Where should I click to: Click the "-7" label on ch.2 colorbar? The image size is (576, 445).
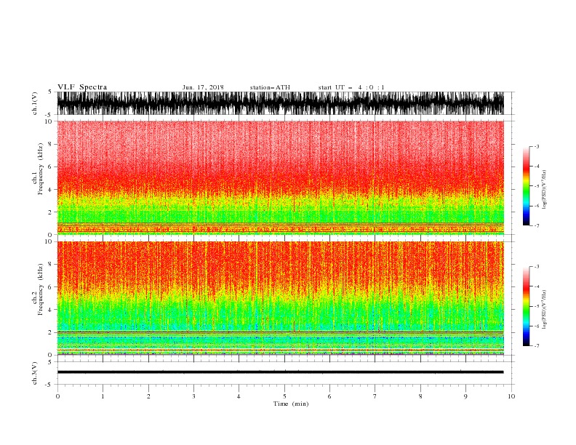pyautogui.click(x=537, y=346)
